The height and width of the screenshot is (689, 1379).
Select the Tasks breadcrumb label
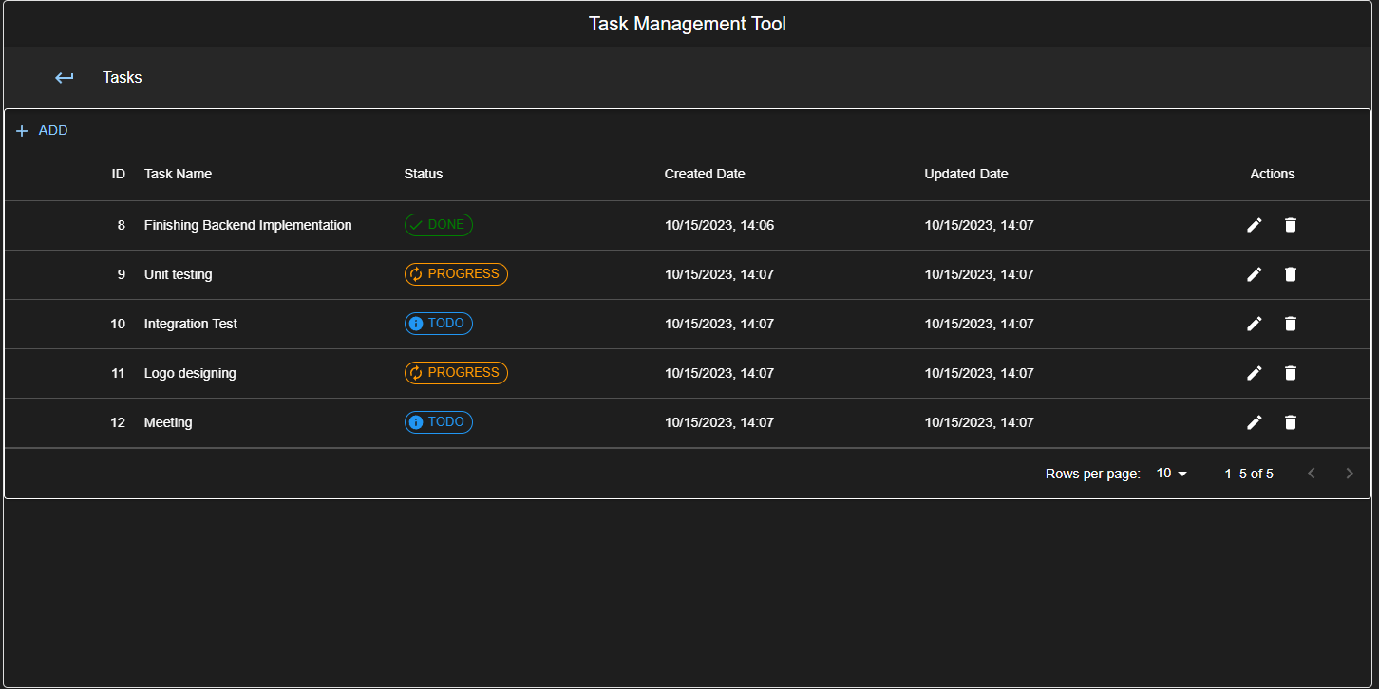point(122,77)
